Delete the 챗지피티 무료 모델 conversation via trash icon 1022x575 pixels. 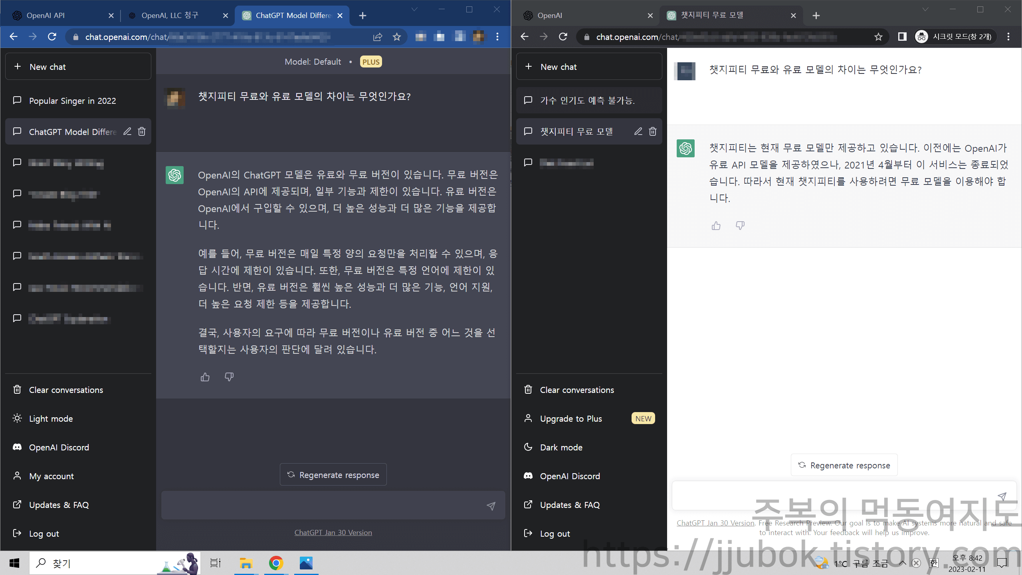(x=652, y=131)
